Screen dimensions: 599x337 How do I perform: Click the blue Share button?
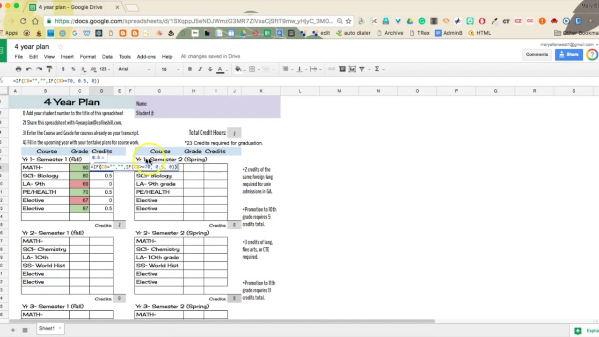click(569, 55)
